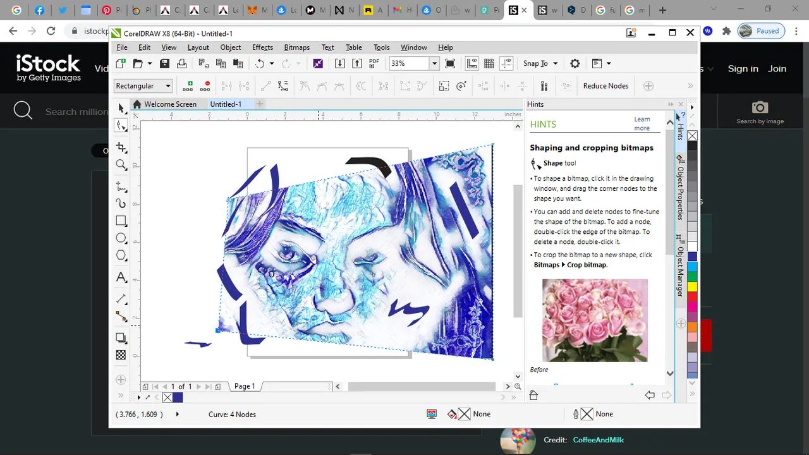Open the zoom level 33% dropdown
The width and height of the screenshot is (809, 455).
(434, 63)
